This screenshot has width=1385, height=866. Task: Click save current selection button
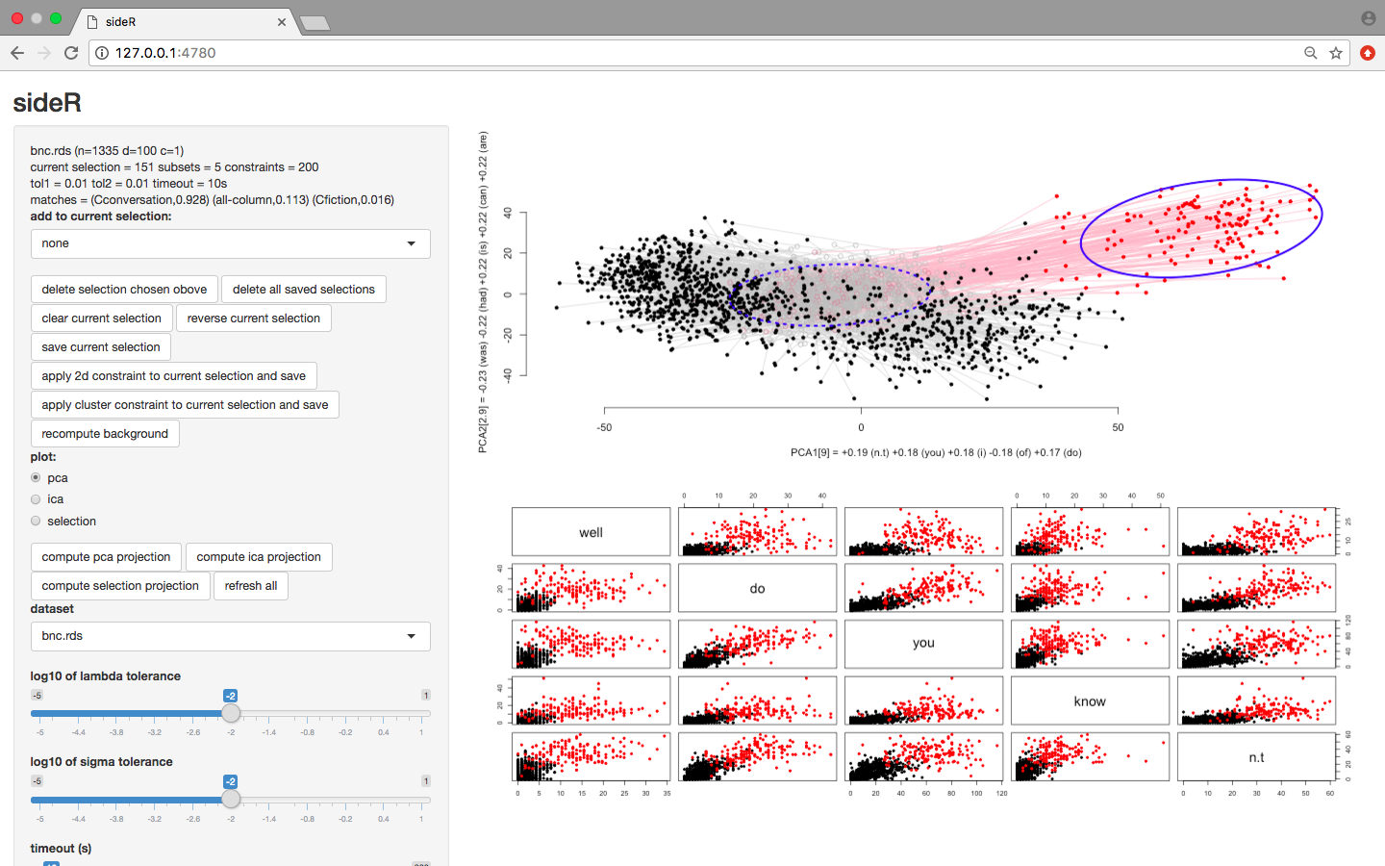coord(101,347)
